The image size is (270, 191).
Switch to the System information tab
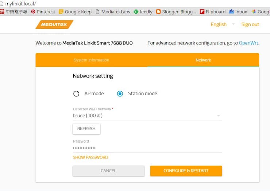coord(91,60)
